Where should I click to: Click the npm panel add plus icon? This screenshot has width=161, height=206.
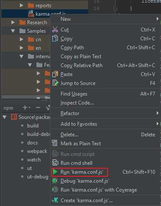[x=25, y=107]
